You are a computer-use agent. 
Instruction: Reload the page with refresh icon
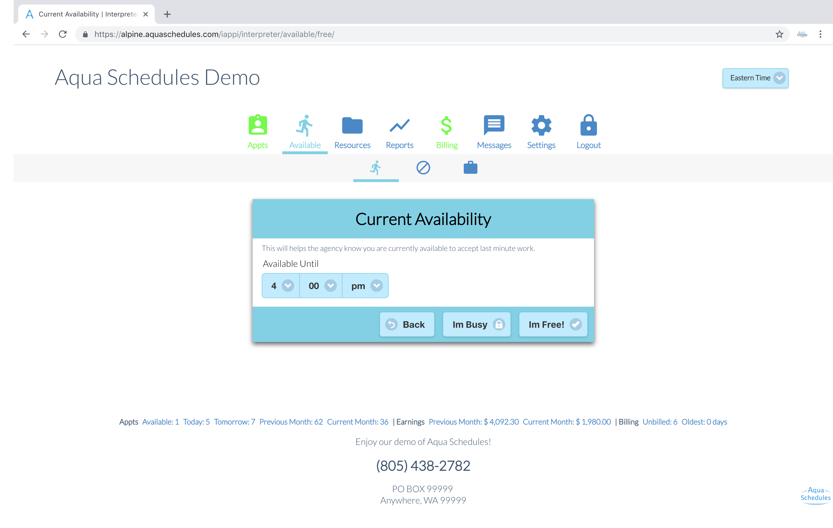coord(63,34)
